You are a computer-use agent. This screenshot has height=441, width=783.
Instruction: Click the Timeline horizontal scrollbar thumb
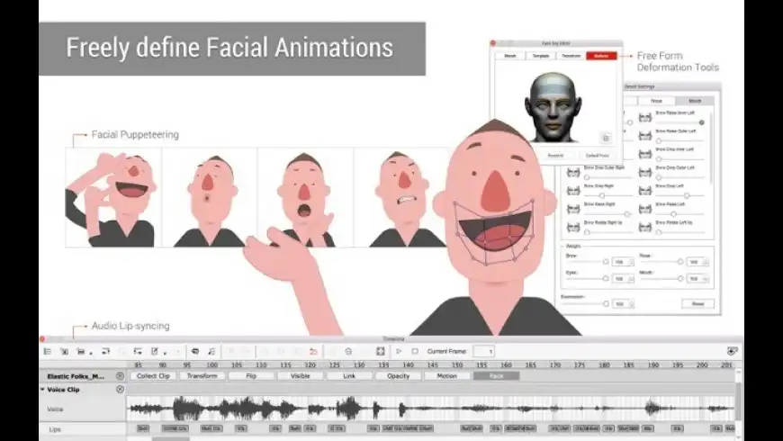pyautogui.click(x=171, y=439)
